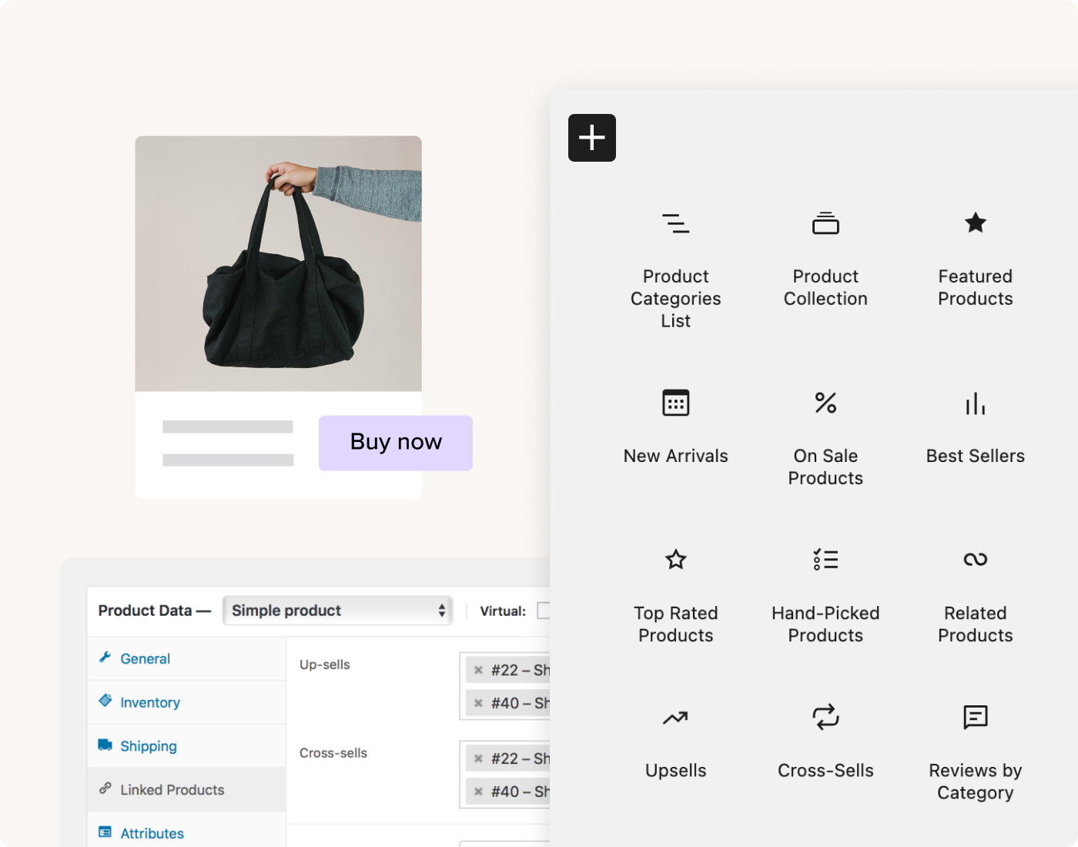
Task: Select the On Sale Products percent icon
Action: [825, 403]
